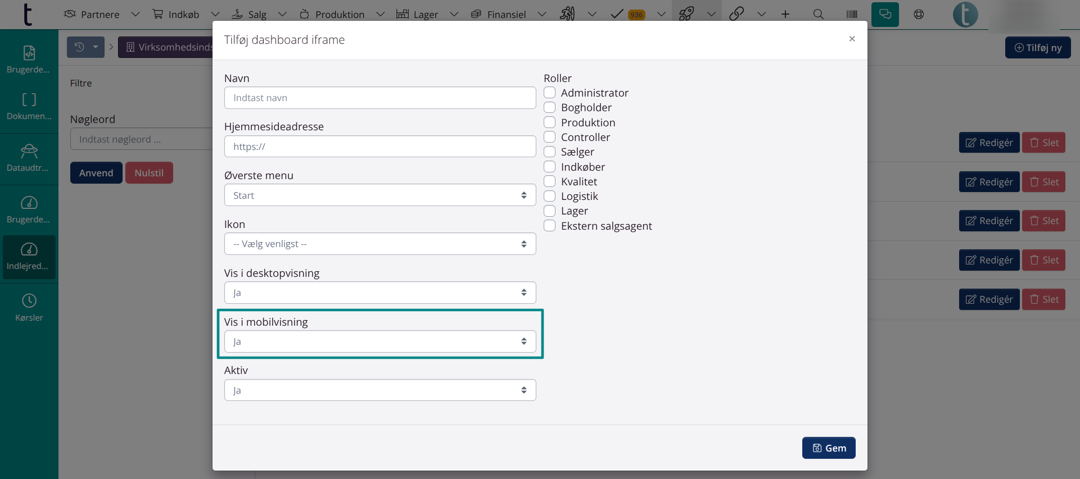Click the plus icon in top bar
Screen dimensions: 1080x479
pos(785,14)
